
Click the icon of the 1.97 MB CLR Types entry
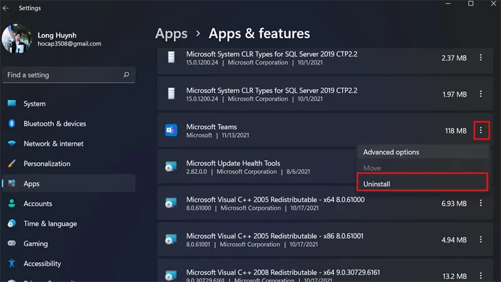tap(171, 93)
